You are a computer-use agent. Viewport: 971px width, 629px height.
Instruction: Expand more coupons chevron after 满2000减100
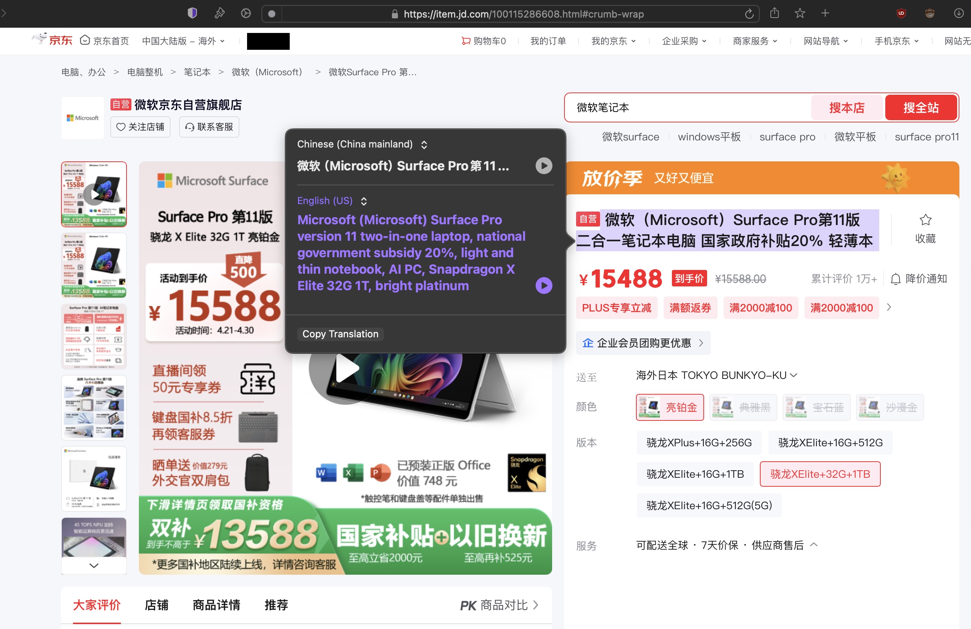click(889, 307)
